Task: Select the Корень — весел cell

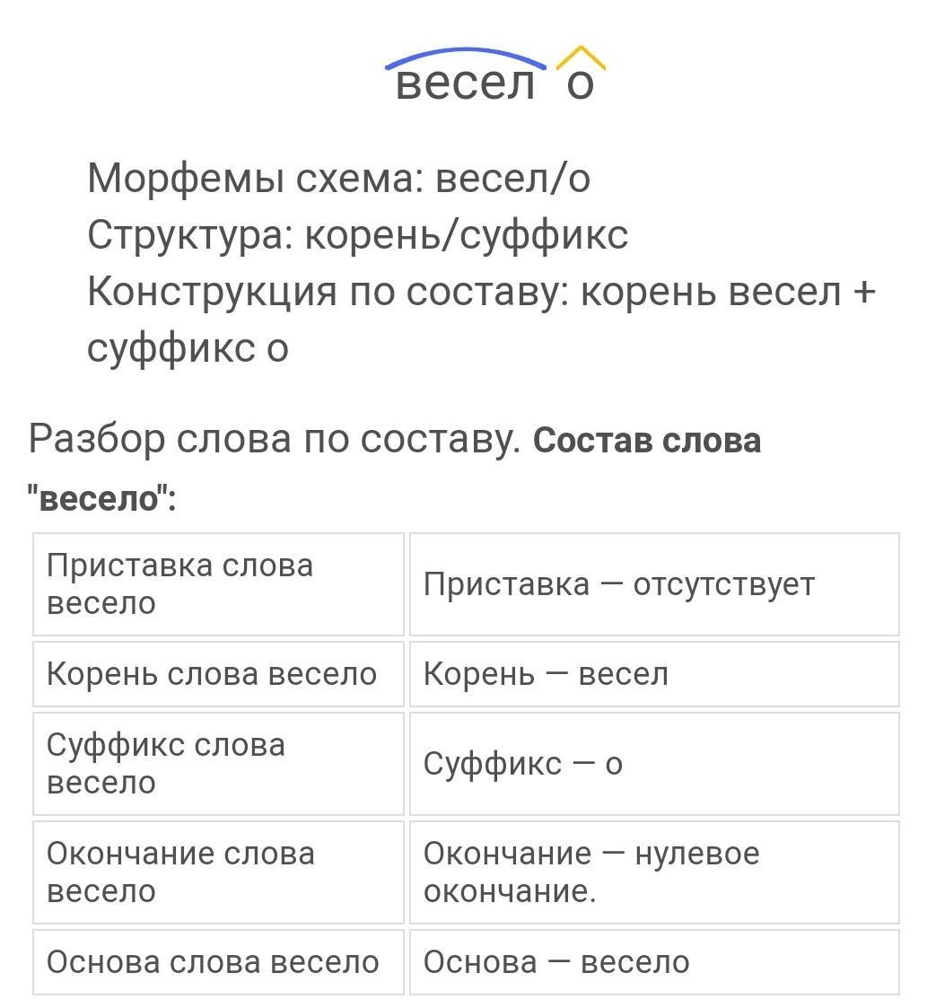Action: coord(653,674)
